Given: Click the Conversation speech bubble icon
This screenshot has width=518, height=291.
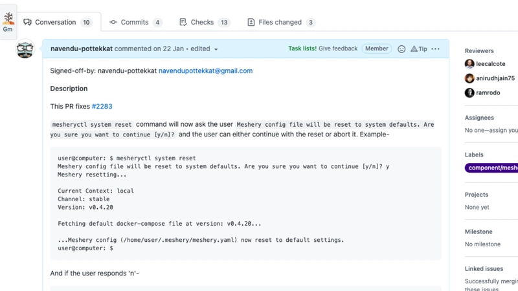Looking at the screenshot, I should (27, 22).
